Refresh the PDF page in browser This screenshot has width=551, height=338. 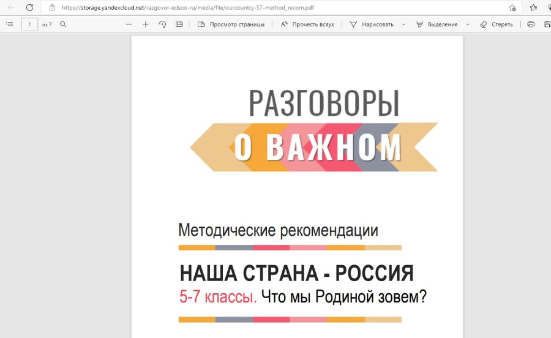click(29, 7)
